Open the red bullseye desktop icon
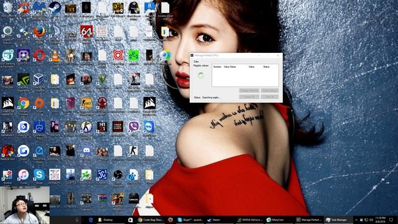398x224 pixels. coord(118,55)
